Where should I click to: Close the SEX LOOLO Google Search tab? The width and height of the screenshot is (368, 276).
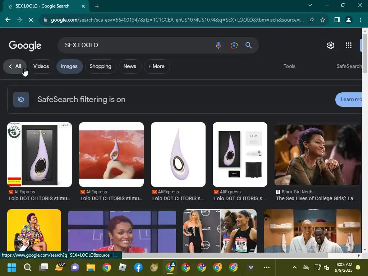(83, 6)
